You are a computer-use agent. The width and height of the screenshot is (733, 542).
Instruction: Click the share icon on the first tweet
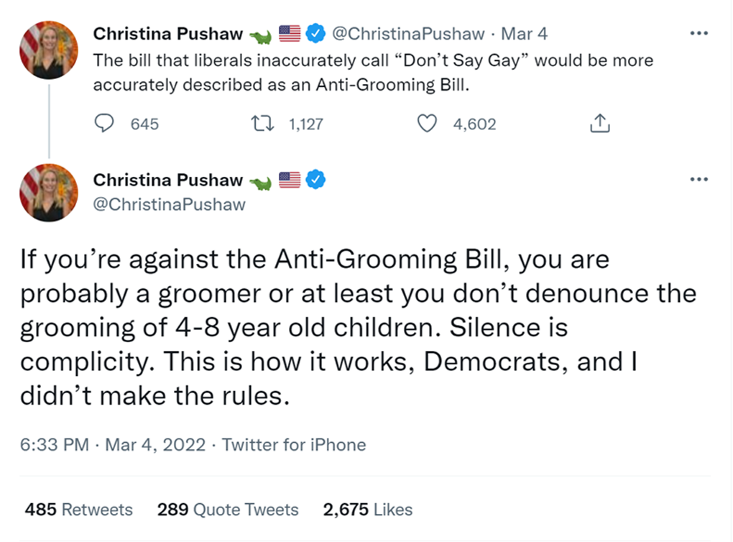click(x=599, y=124)
